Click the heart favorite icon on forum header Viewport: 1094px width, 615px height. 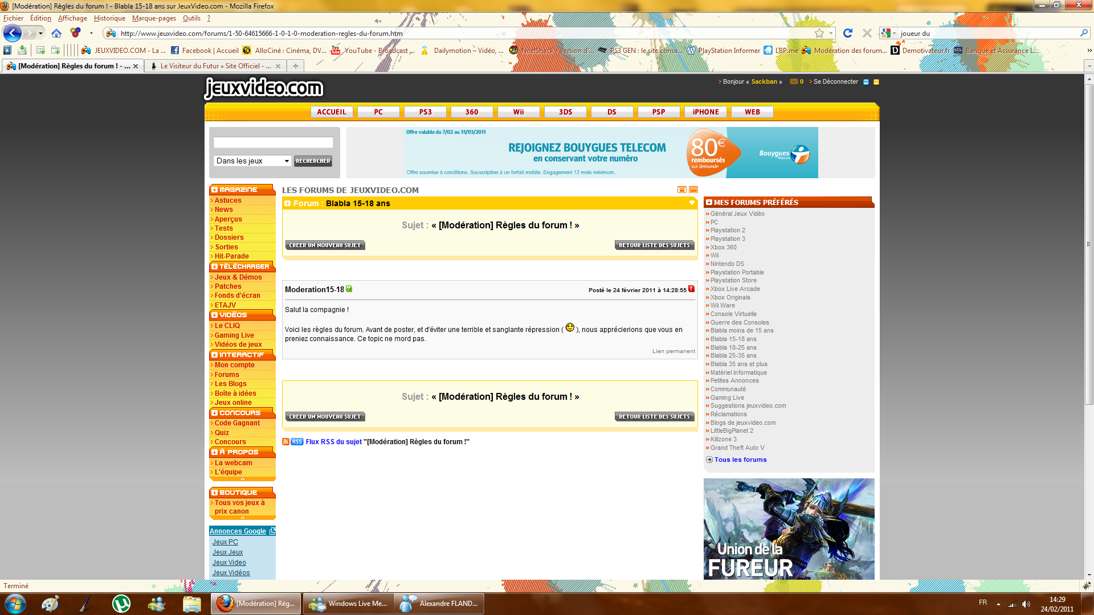(x=692, y=203)
